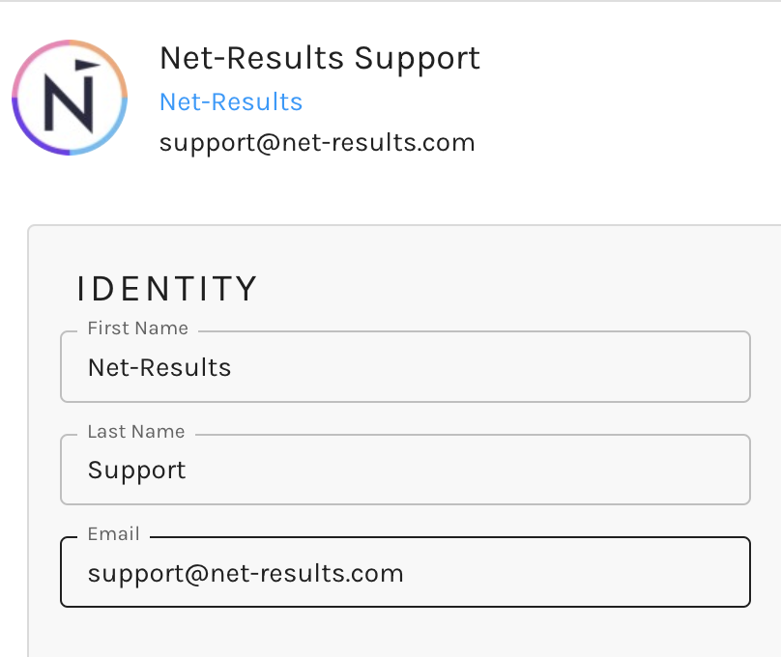The height and width of the screenshot is (657, 781).
Task: Open the blue Net-Results company link
Action: point(231,102)
